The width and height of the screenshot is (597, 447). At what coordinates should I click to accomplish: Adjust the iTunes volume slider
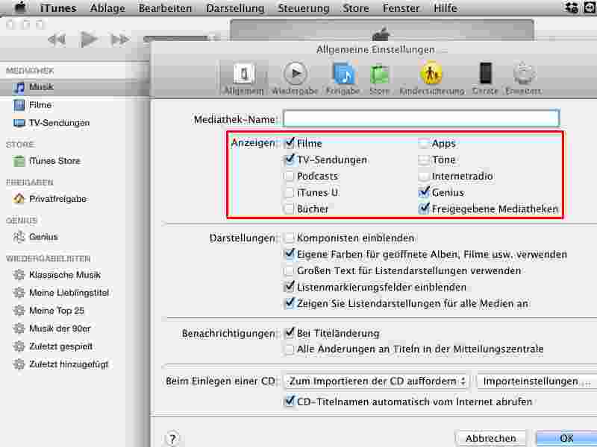(x=181, y=39)
